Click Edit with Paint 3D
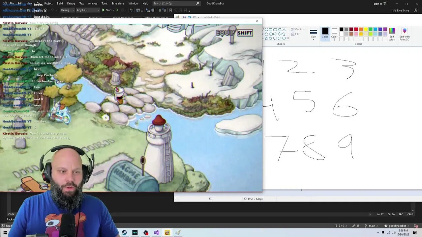The image size is (422, 237). (x=405, y=34)
